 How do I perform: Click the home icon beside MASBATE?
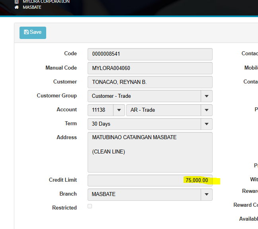point(16,7)
